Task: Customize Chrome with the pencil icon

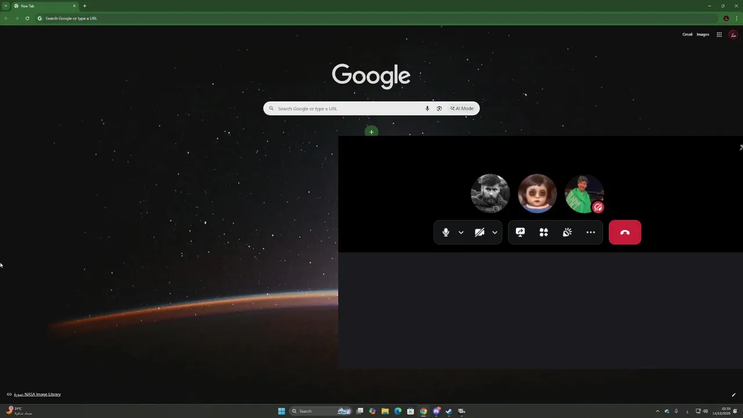Action: (x=734, y=395)
